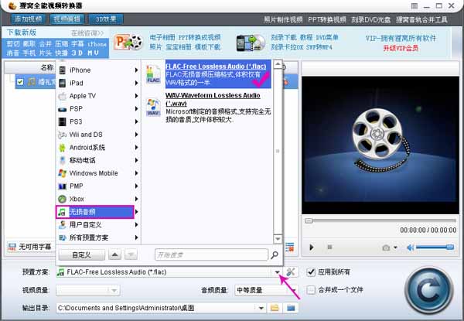
Task: Choose FLAC-Free Lossless Audio format
Action: tap(218, 74)
